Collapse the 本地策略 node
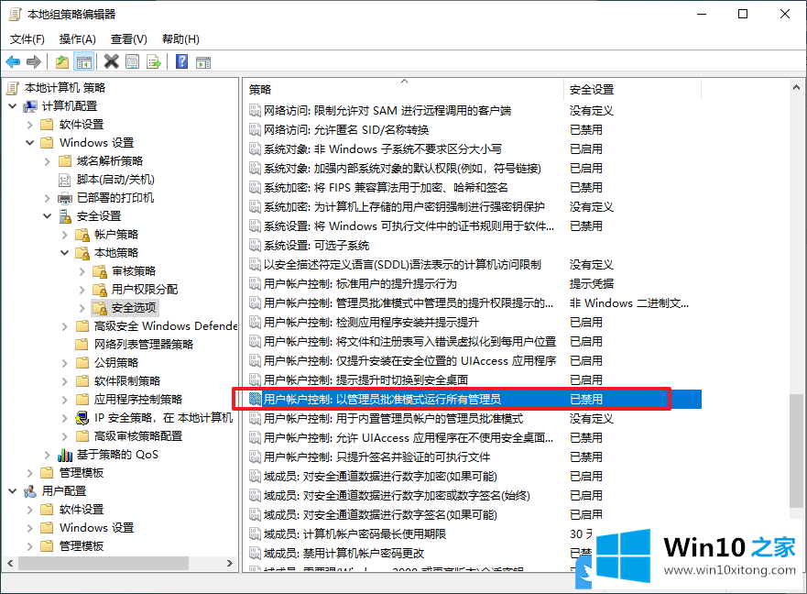 (x=65, y=253)
